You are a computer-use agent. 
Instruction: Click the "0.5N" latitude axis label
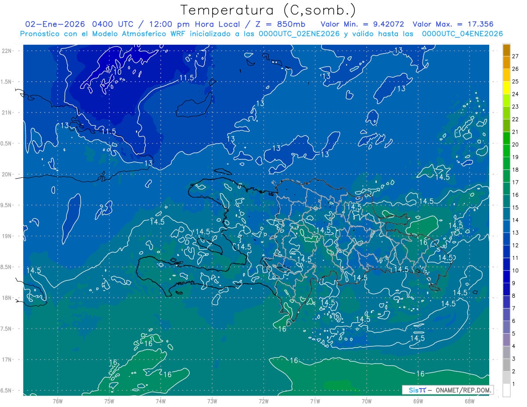click(7, 144)
